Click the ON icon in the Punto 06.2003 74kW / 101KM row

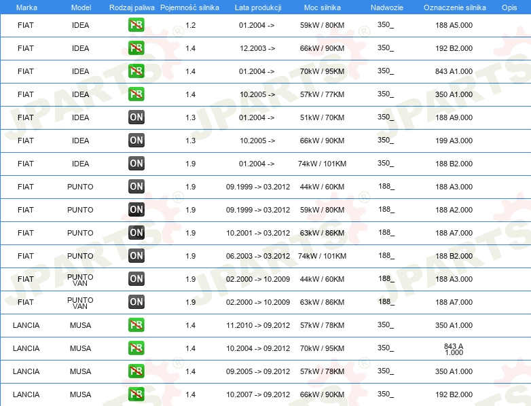pyautogui.click(x=136, y=256)
